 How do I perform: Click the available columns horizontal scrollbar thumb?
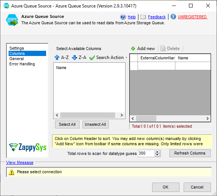[x=88, y=115]
